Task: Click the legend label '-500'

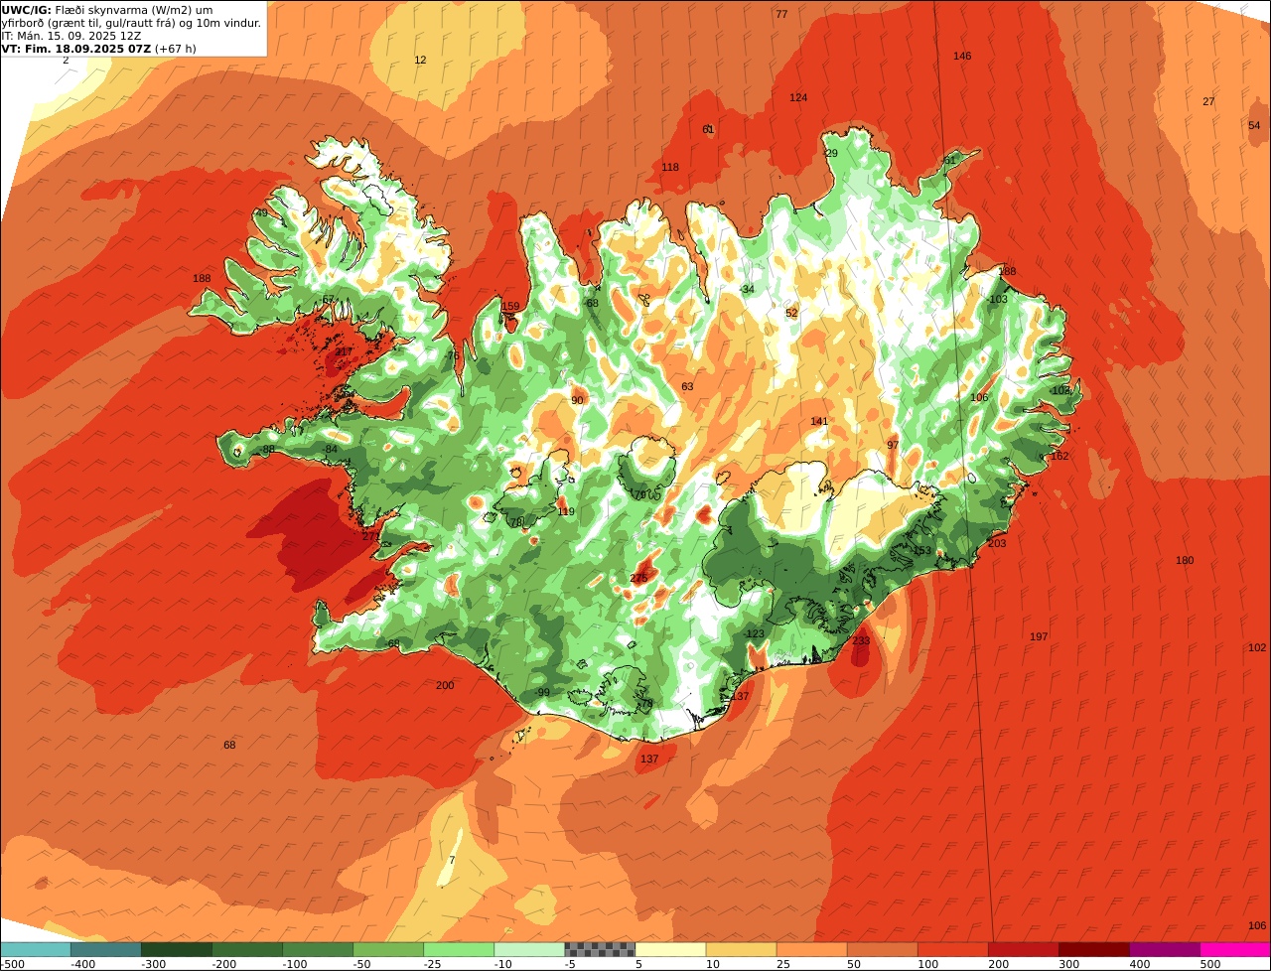Action: [13, 963]
